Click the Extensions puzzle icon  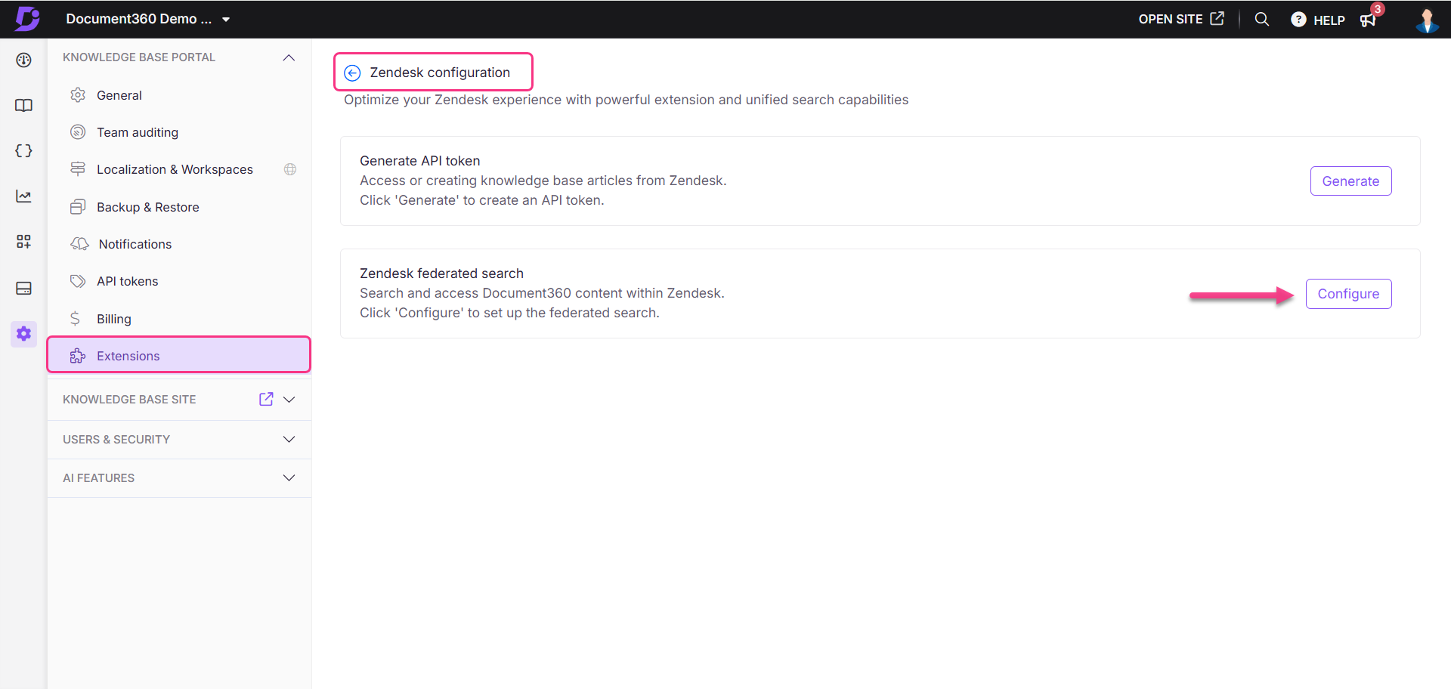pyautogui.click(x=78, y=356)
